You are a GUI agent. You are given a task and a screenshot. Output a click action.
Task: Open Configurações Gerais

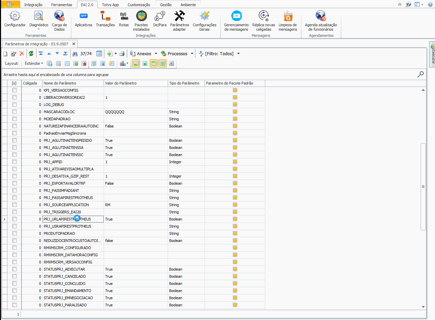click(x=205, y=20)
